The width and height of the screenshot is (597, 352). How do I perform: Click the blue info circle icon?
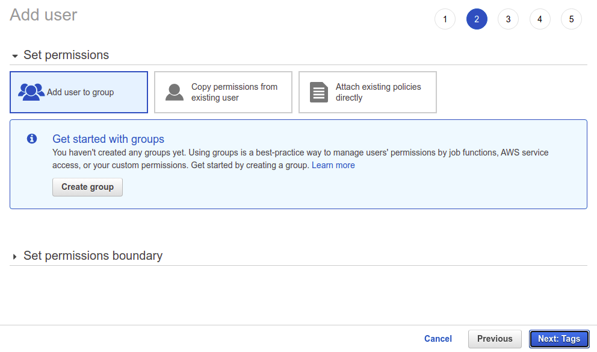click(32, 139)
